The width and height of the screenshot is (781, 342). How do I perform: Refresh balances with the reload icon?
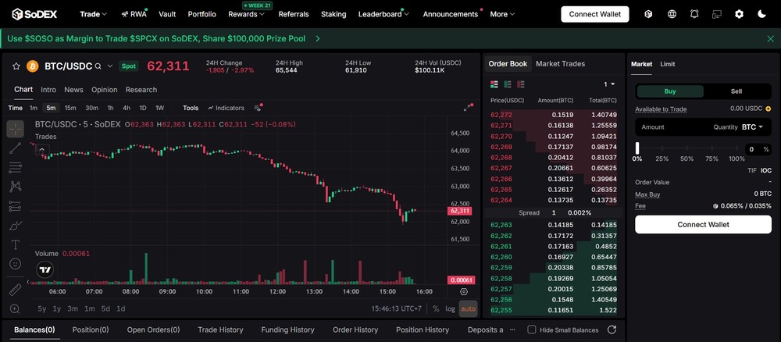(x=612, y=330)
